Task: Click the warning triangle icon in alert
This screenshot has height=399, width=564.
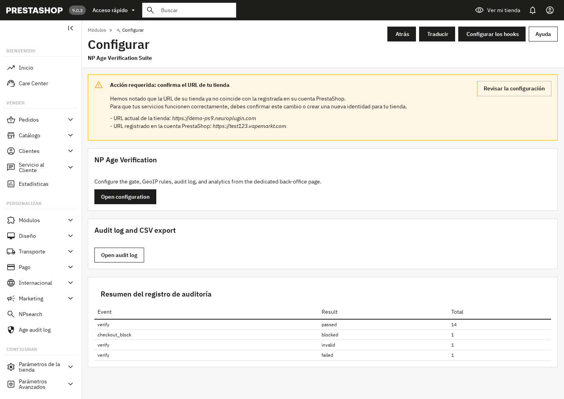Action: (99, 85)
